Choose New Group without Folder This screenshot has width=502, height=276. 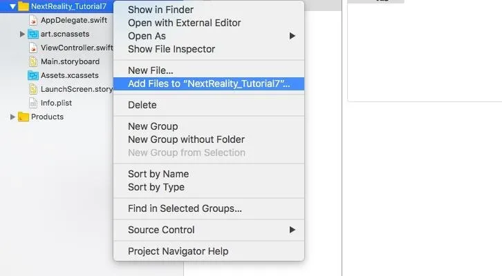pyautogui.click(x=186, y=139)
